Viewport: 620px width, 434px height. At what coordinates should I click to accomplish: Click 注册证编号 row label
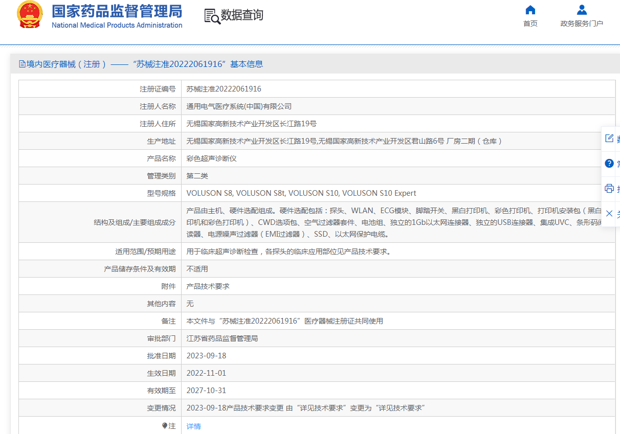click(x=158, y=89)
